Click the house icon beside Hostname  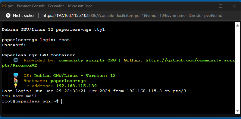click(16, 80)
